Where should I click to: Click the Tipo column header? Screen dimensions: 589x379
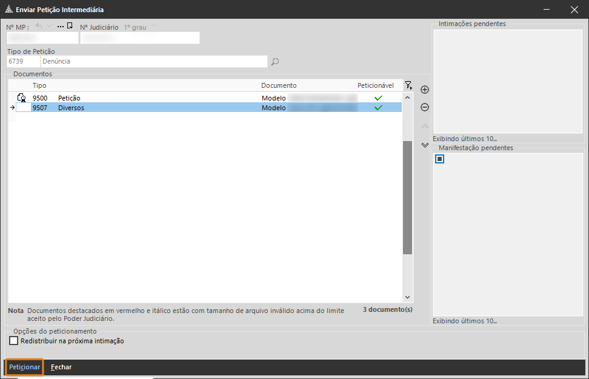tap(39, 85)
